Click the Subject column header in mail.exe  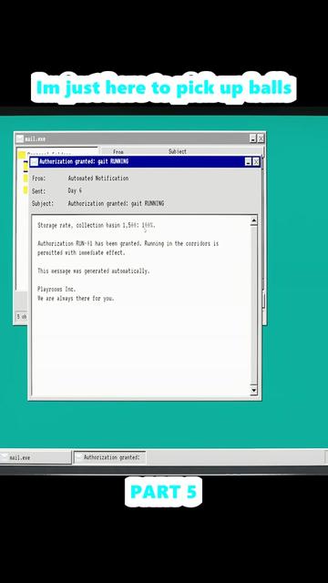tap(178, 151)
